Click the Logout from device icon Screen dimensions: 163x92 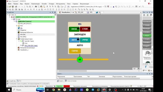click(x=108, y=7)
